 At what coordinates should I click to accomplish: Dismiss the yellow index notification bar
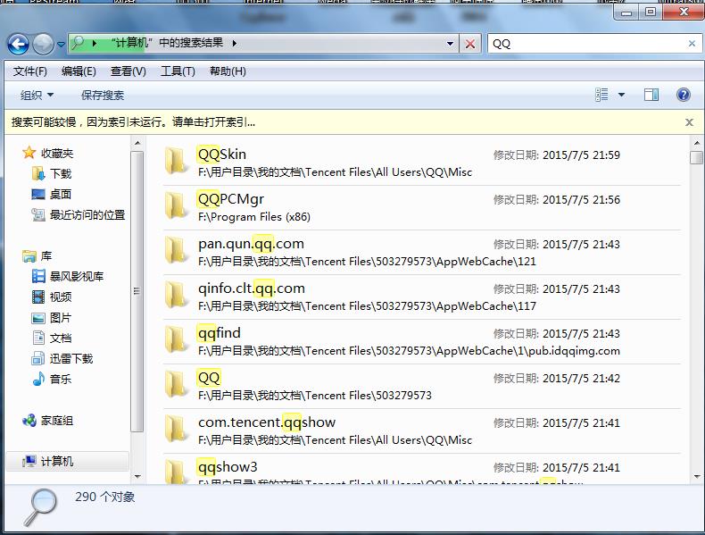point(689,122)
